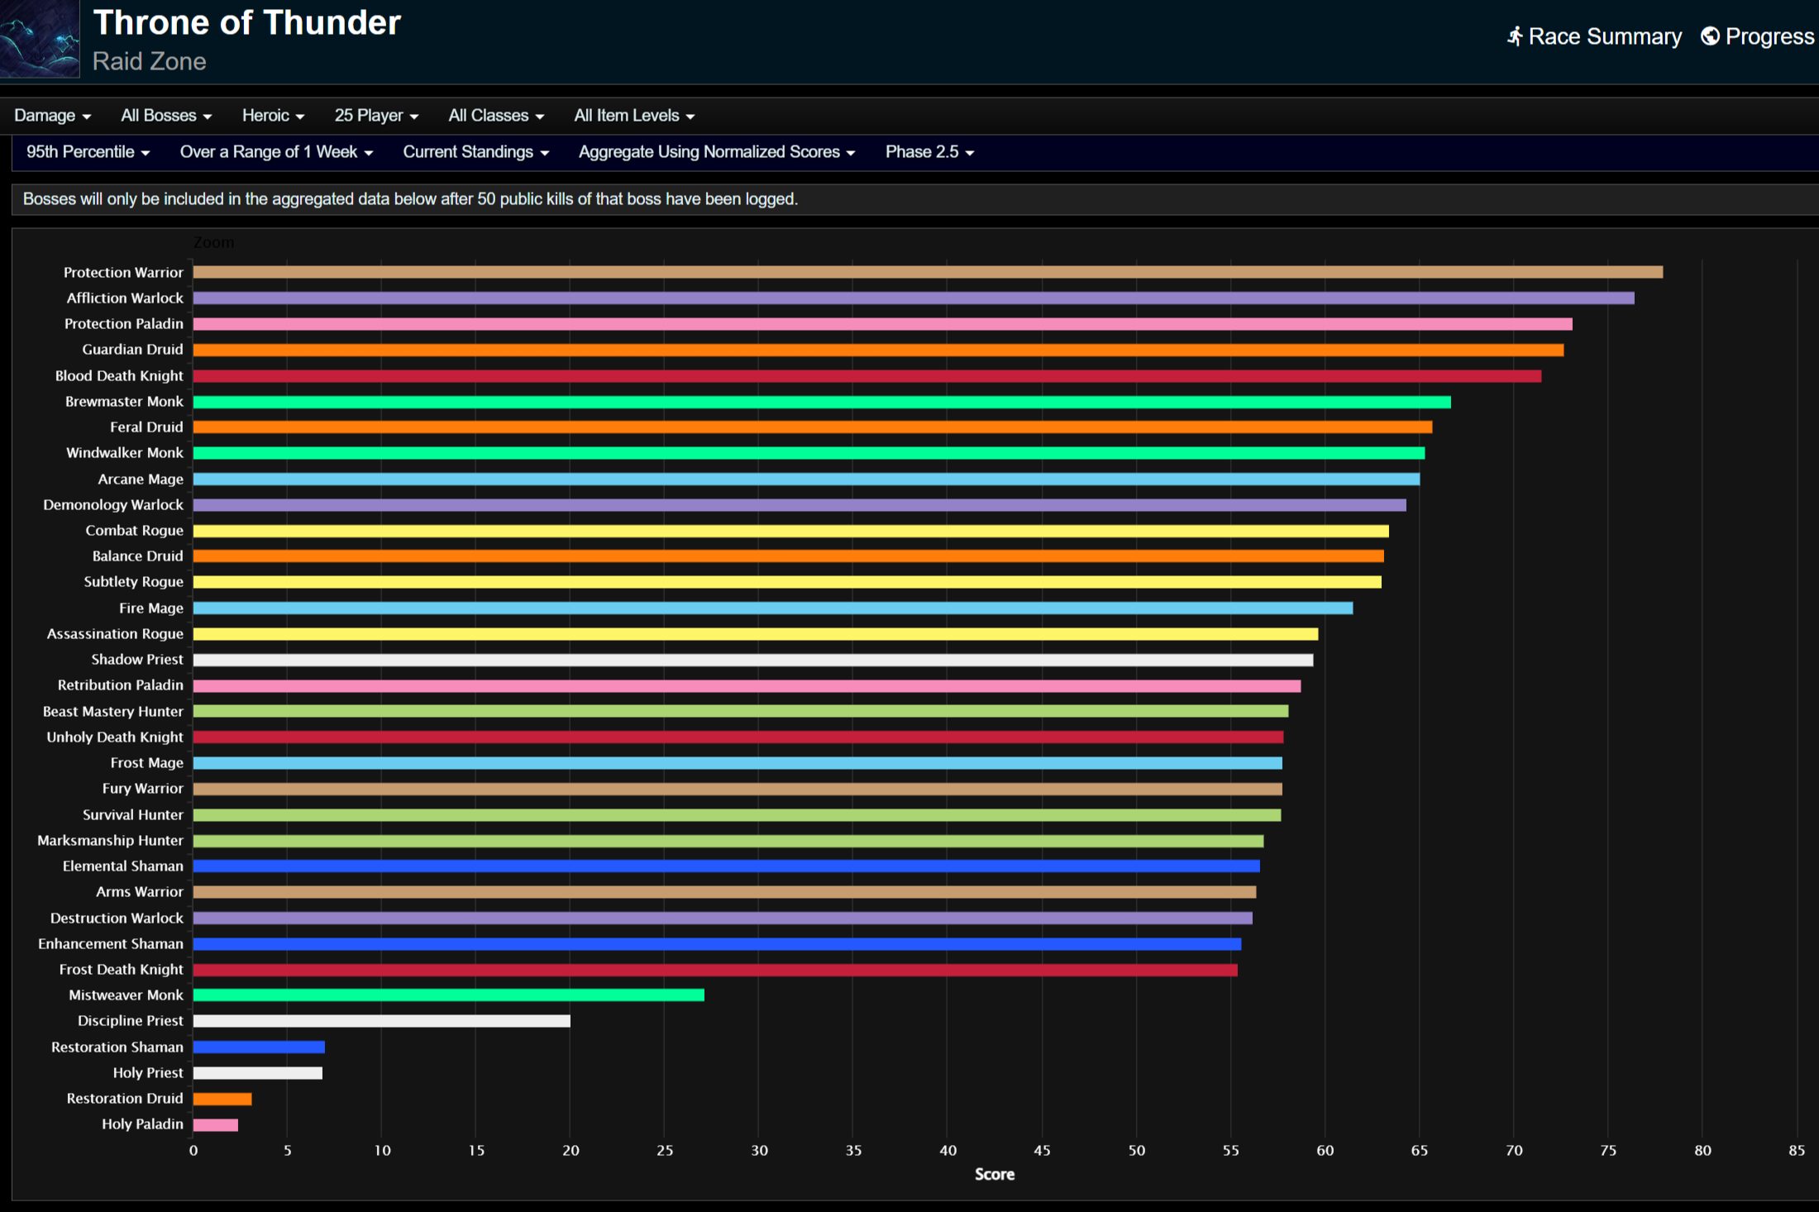Click the running man Race Summary icon
Viewport: 1819px width, 1212px height.
point(1515,36)
